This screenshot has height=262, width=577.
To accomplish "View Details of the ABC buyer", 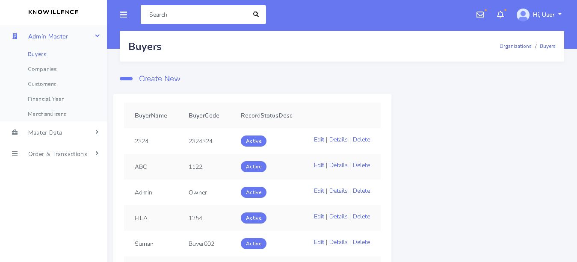I will coord(338,165).
